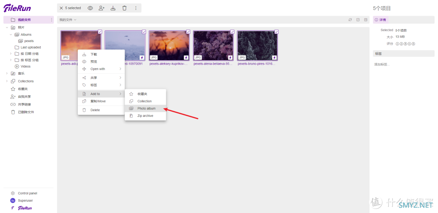
Task: Select 我的文件 in the sidebar
Action: pyautogui.click(x=28, y=20)
